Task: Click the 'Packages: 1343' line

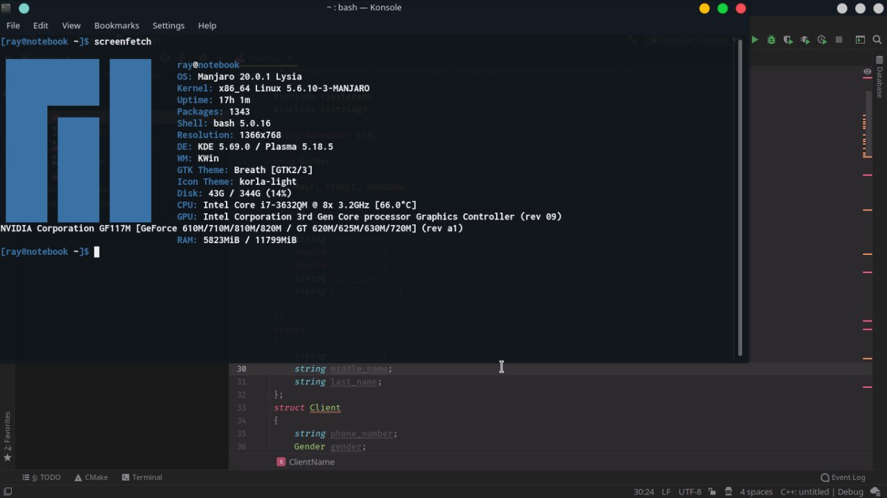Action: tap(213, 112)
